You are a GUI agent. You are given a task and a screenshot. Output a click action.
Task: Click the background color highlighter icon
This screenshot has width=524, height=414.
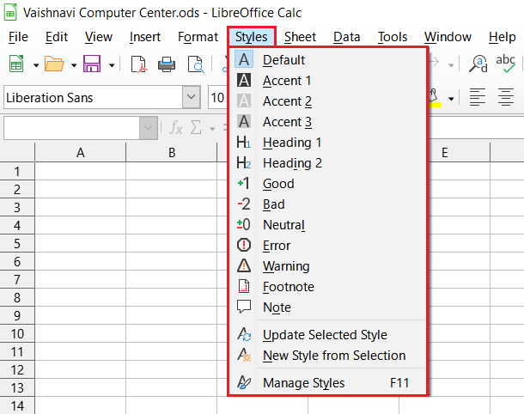pyautogui.click(x=435, y=98)
